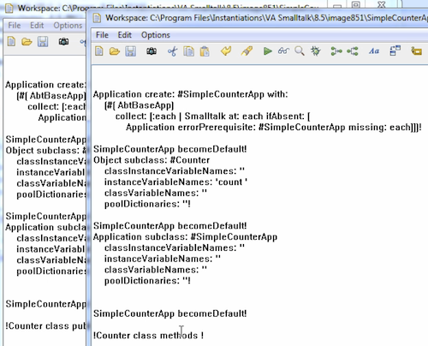The image size is (428, 346).
Task: Open Options menu in back Workspace window
Action: point(68,26)
